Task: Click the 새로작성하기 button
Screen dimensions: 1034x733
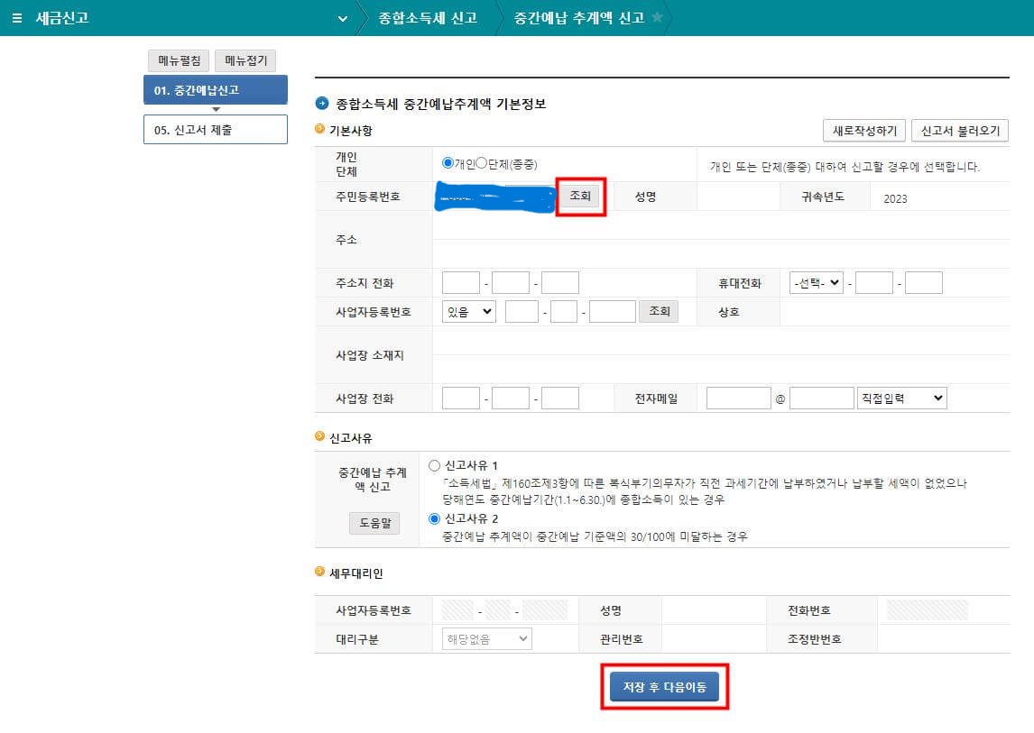Action: point(864,130)
